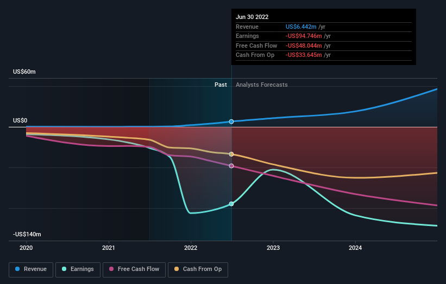Image resolution: width=446 pixels, height=284 pixels.
Task: Click the -US$94.746m earnings value
Action: click(304, 36)
